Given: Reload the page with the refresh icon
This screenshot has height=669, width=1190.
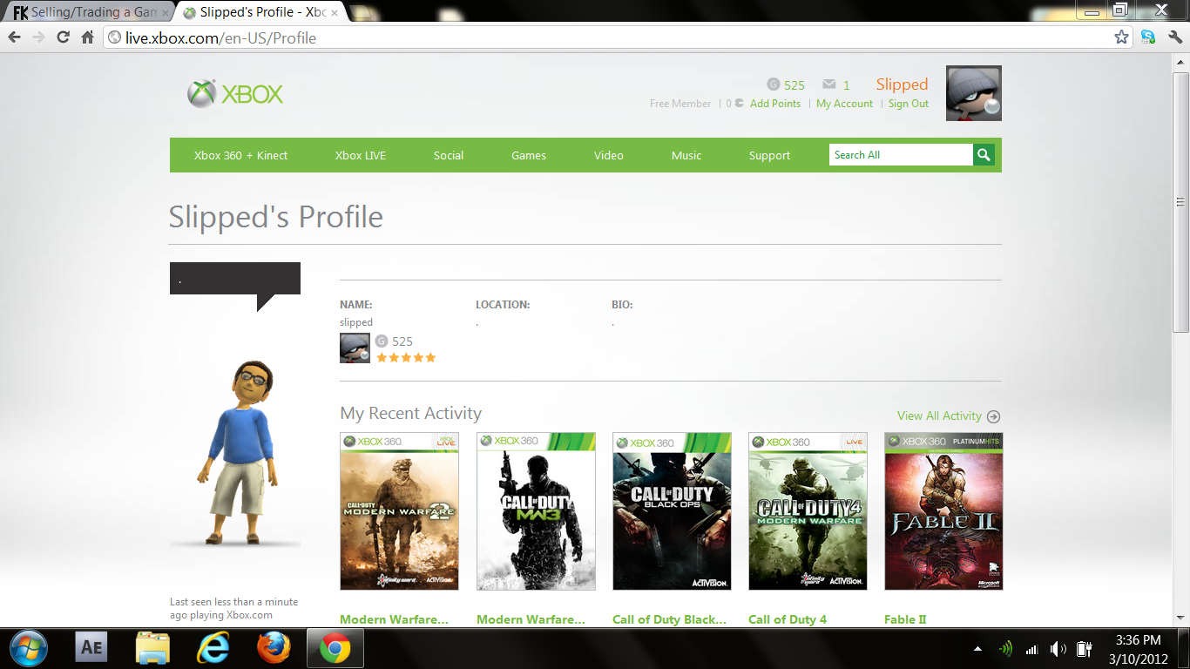Looking at the screenshot, I should tap(63, 37).
